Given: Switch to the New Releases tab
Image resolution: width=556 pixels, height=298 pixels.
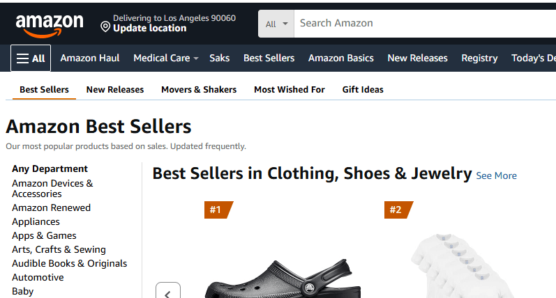Looking at the screenshot, I should 115,90.
